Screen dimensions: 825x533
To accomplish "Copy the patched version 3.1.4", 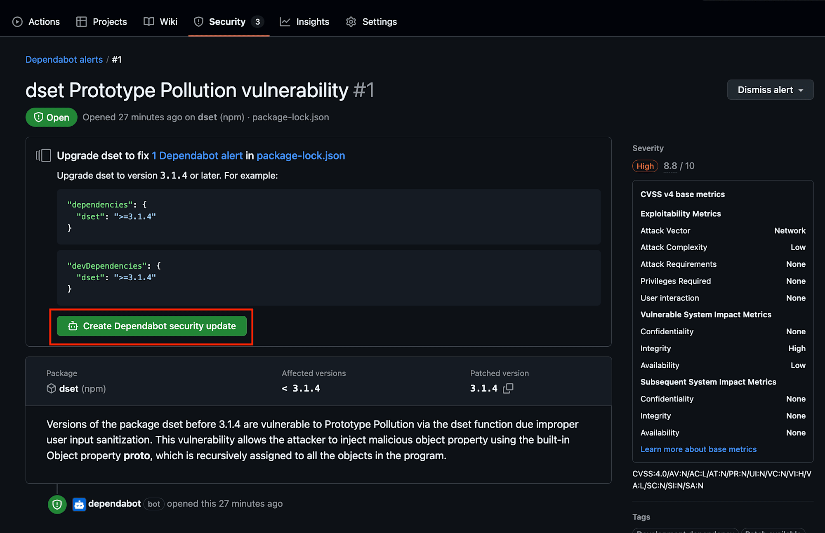I will [x=508, y=388].
